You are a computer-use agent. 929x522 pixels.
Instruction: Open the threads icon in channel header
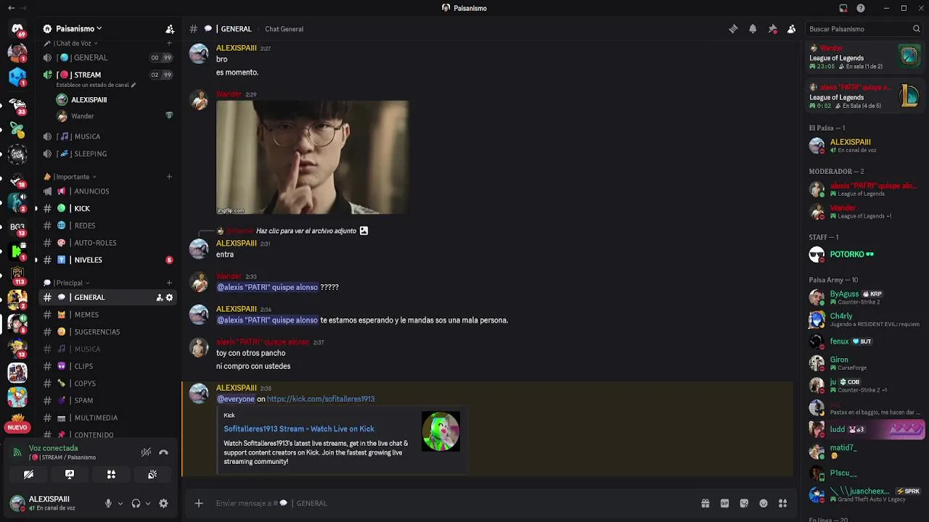733,29
